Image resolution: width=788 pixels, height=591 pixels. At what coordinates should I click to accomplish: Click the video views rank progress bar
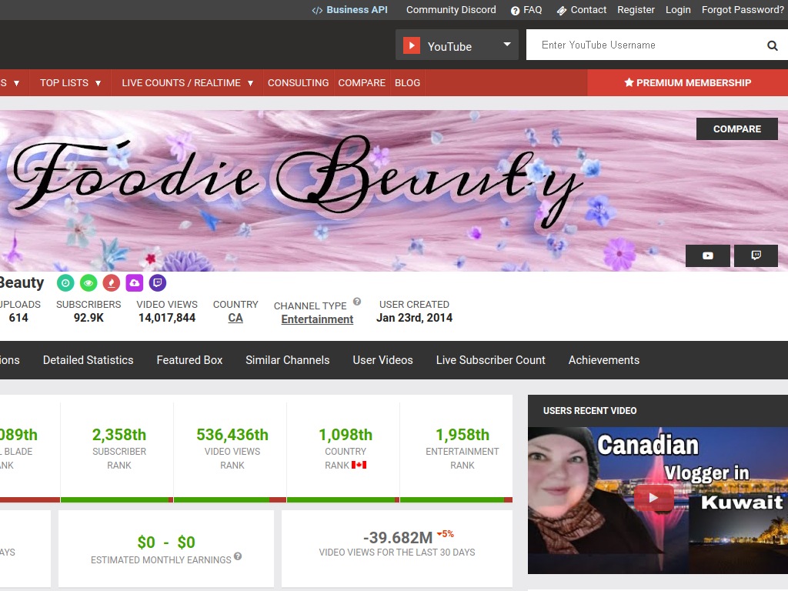(230, 500)
